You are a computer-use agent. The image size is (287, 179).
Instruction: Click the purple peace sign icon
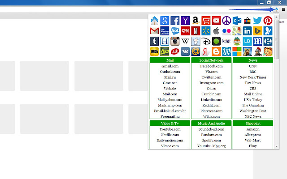tap(226, 21)
